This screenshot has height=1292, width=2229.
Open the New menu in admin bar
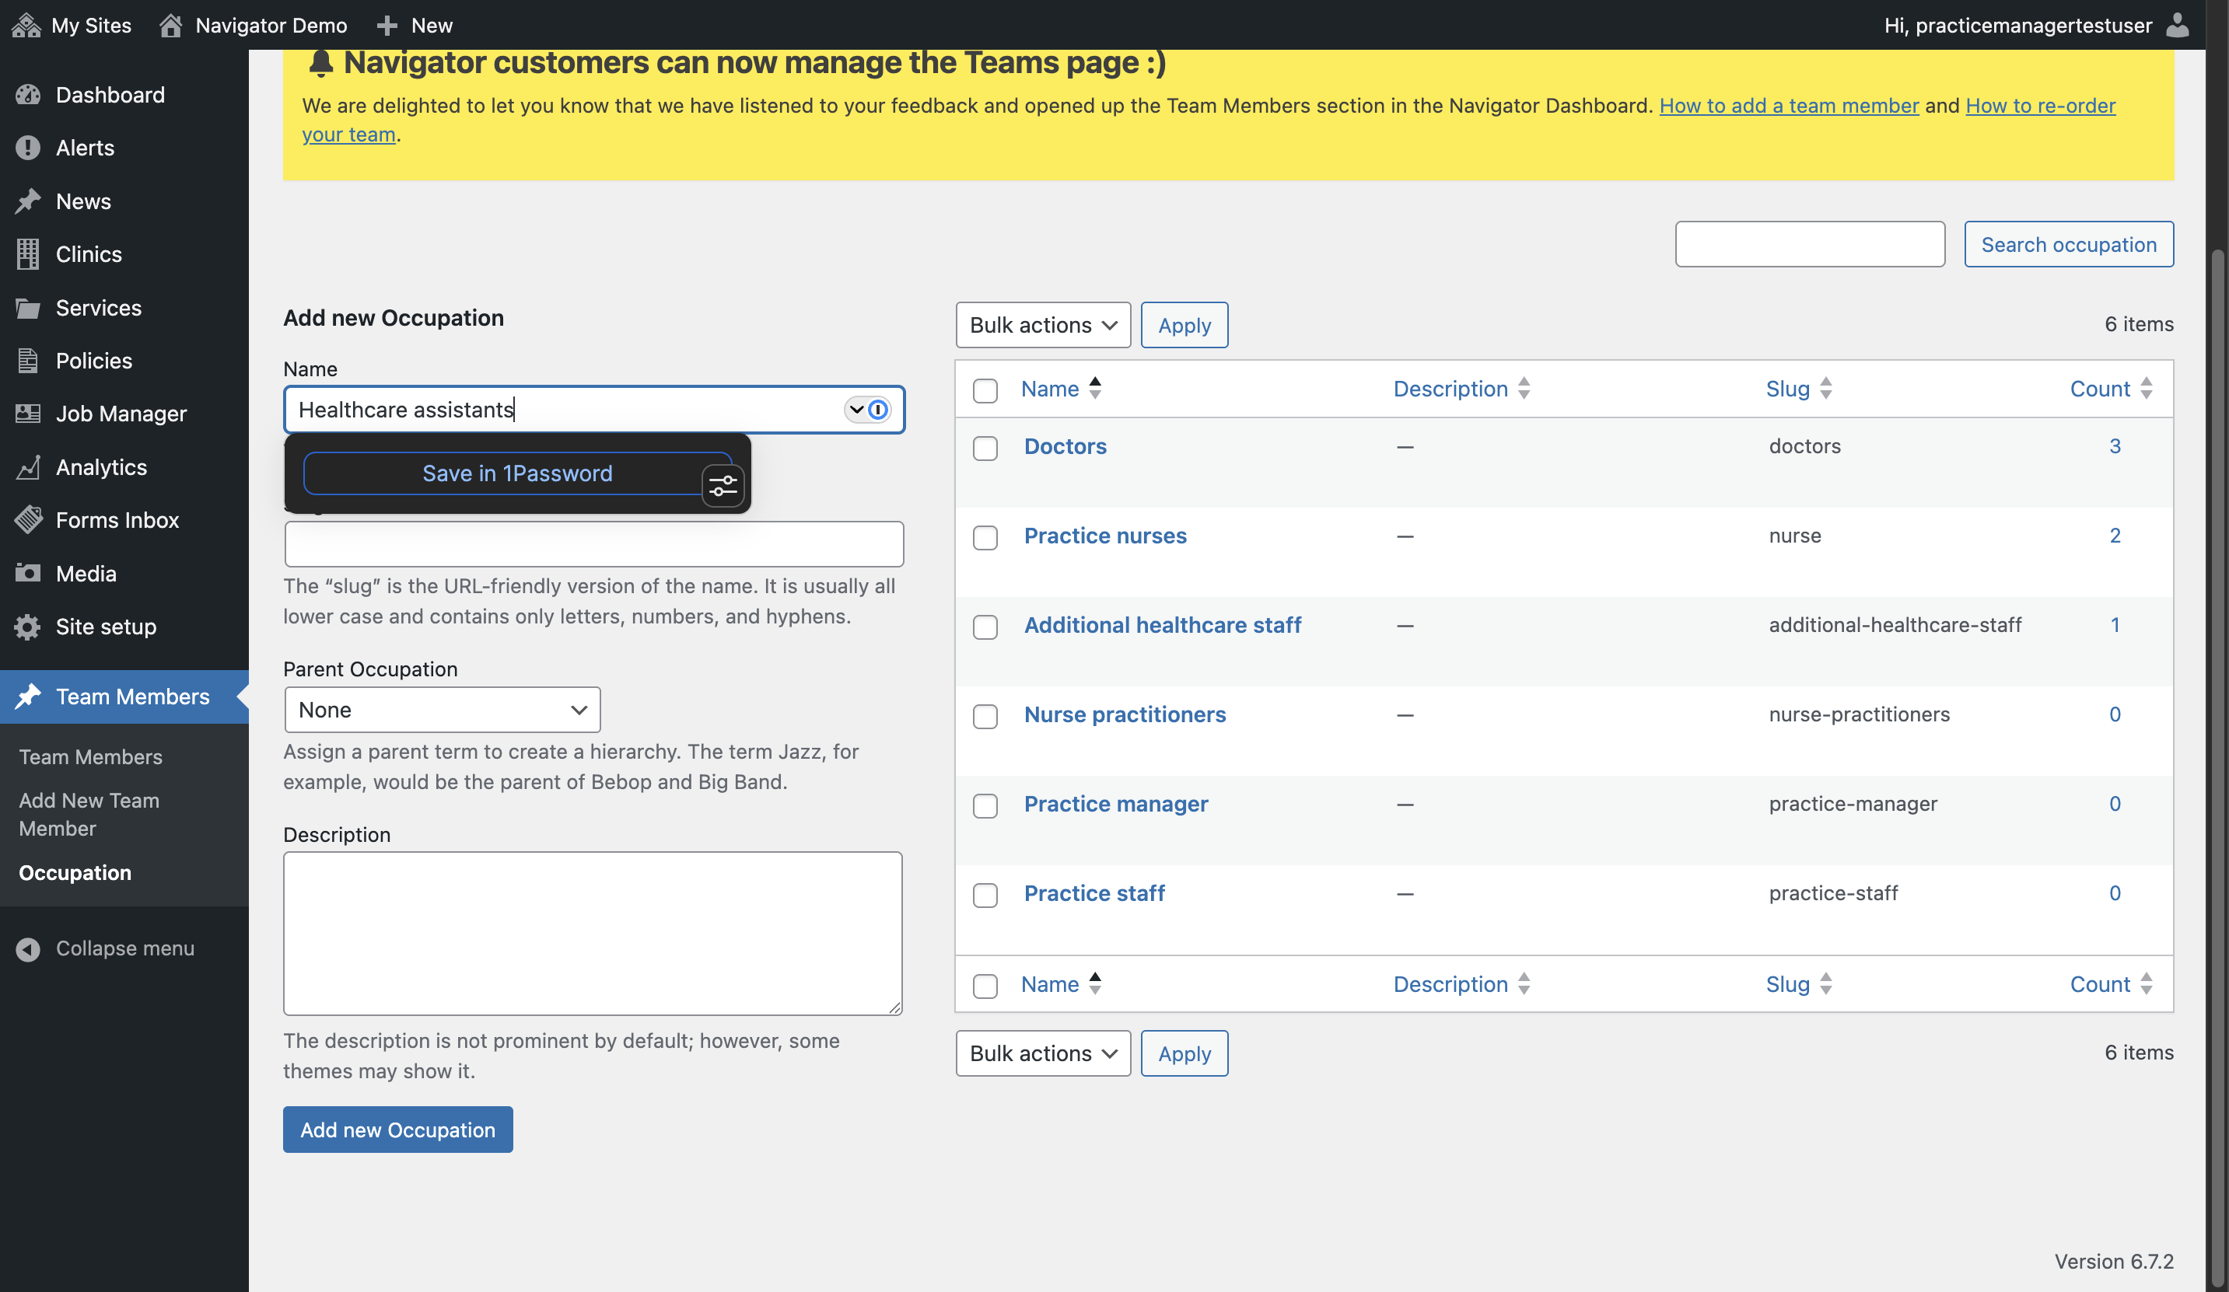coord(414,25)
